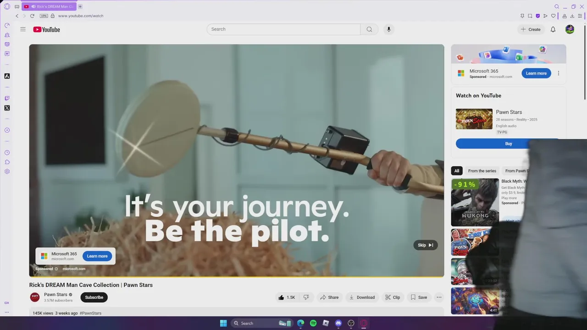
Task: View site security lock info
Action: pos(52,16)
